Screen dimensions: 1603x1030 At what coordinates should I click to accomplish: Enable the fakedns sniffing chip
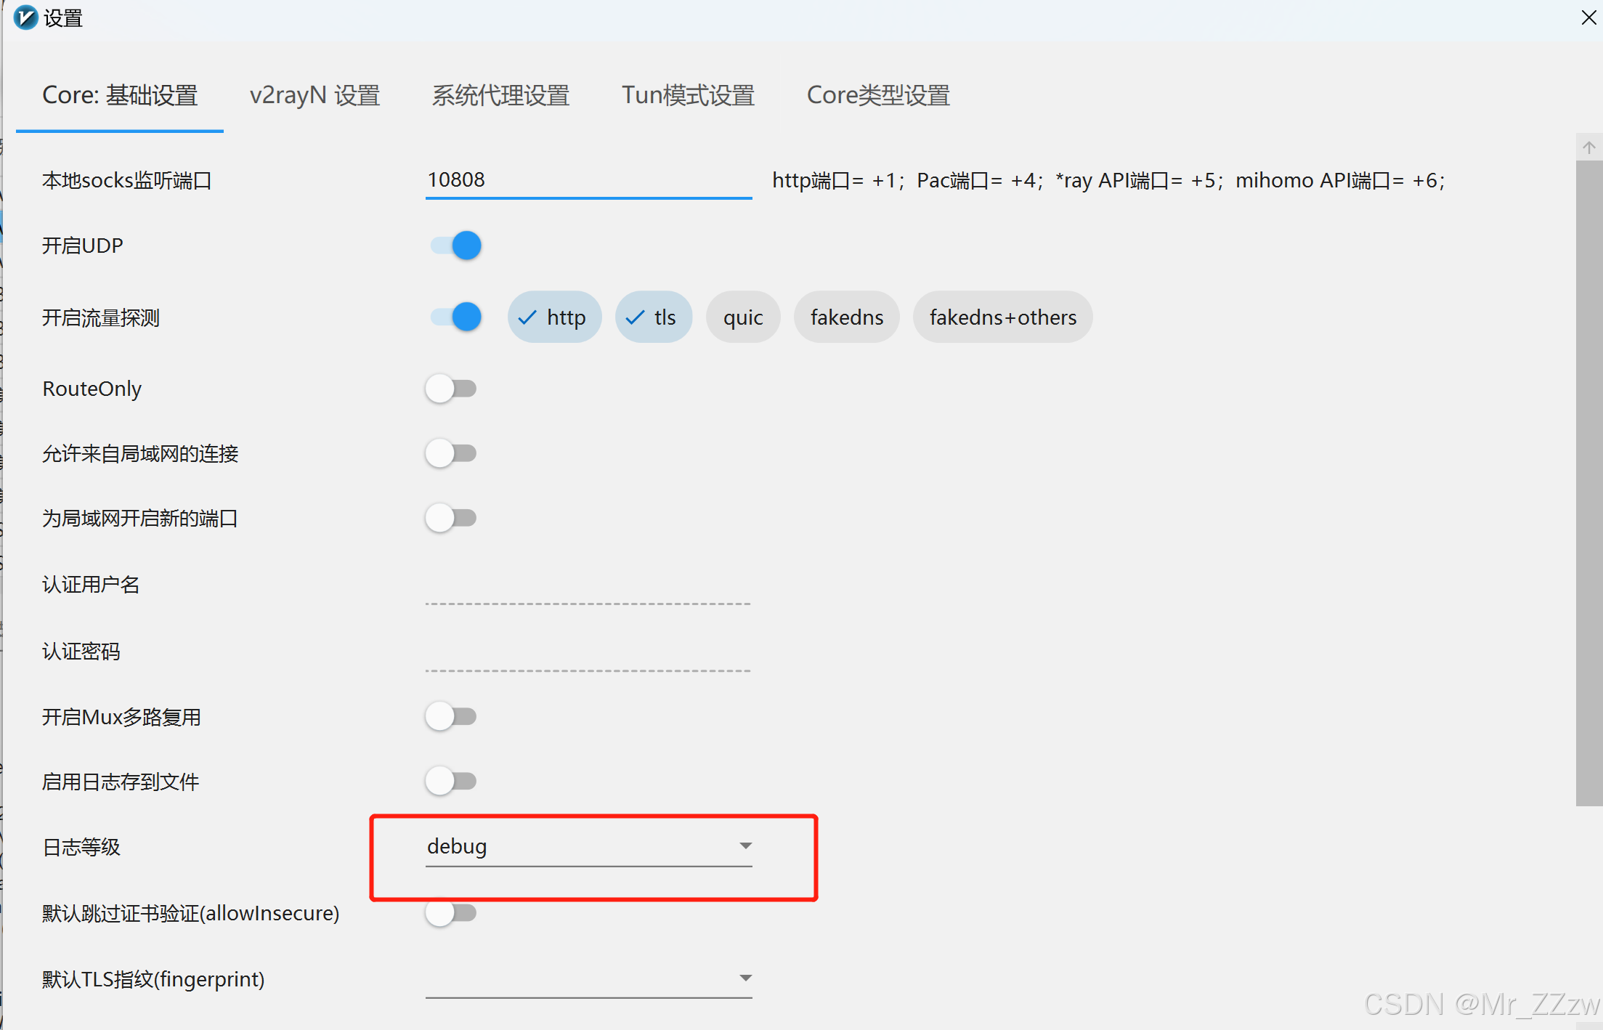[x=846, y=317]
